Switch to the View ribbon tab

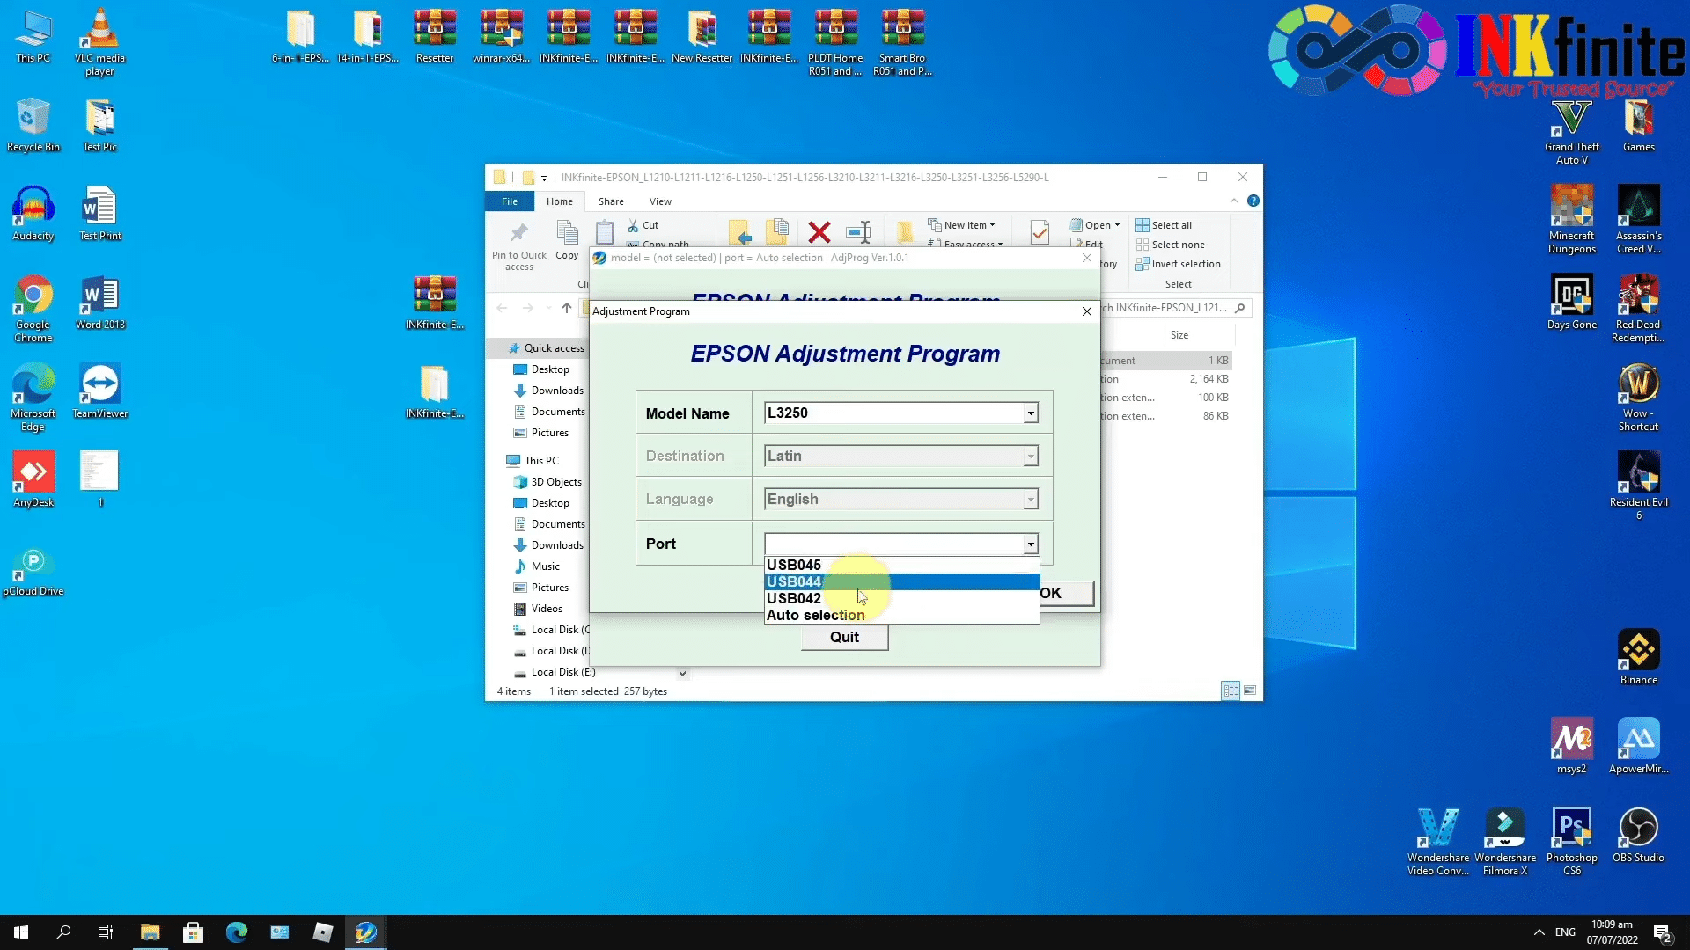click(x=660, y=201)
